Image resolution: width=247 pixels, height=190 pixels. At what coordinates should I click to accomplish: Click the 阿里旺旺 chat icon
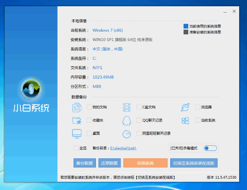pos(126,133)
